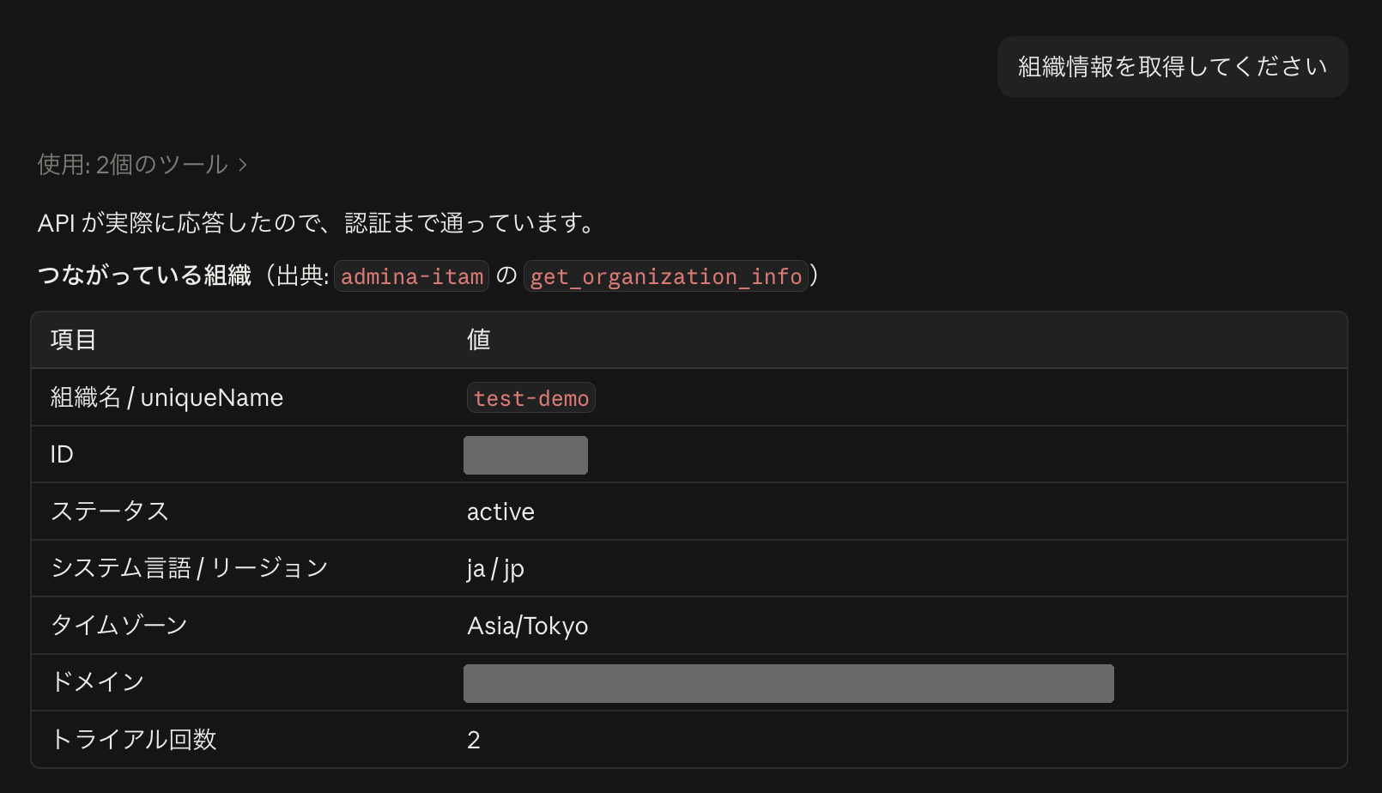This screenshot has width=1382, height=793.
Task: Click the redacted ID value cell
Action: pos(525,455)
